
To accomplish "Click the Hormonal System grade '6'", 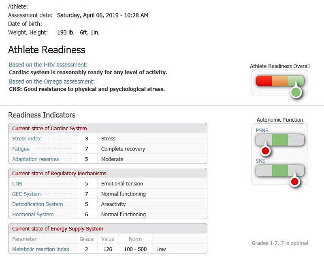I will [87, 215].
